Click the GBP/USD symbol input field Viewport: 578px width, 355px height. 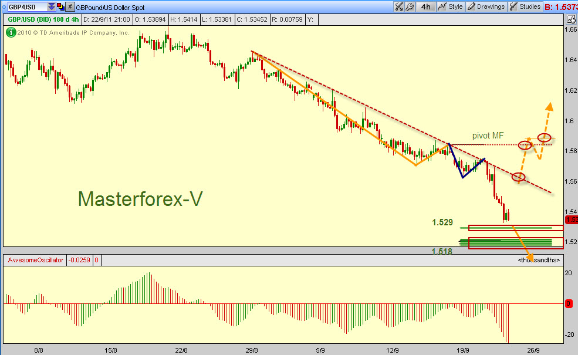[x=27, y=7]
